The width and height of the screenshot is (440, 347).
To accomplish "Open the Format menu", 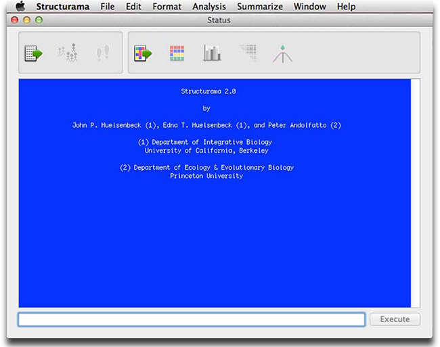I will click(167, 7).
